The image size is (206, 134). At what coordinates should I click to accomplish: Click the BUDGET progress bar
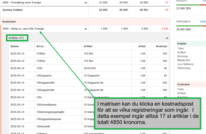(x=191, y=5)
